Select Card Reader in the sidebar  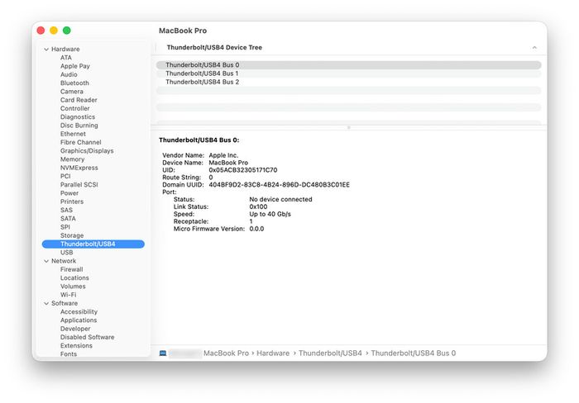coord(79,100)
